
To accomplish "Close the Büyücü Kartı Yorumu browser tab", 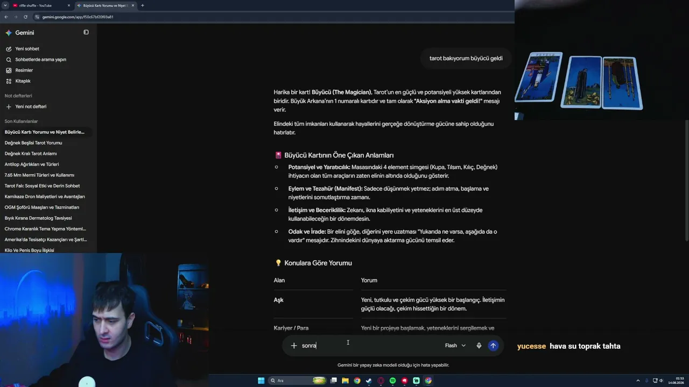I will click(x=133, y=5).
